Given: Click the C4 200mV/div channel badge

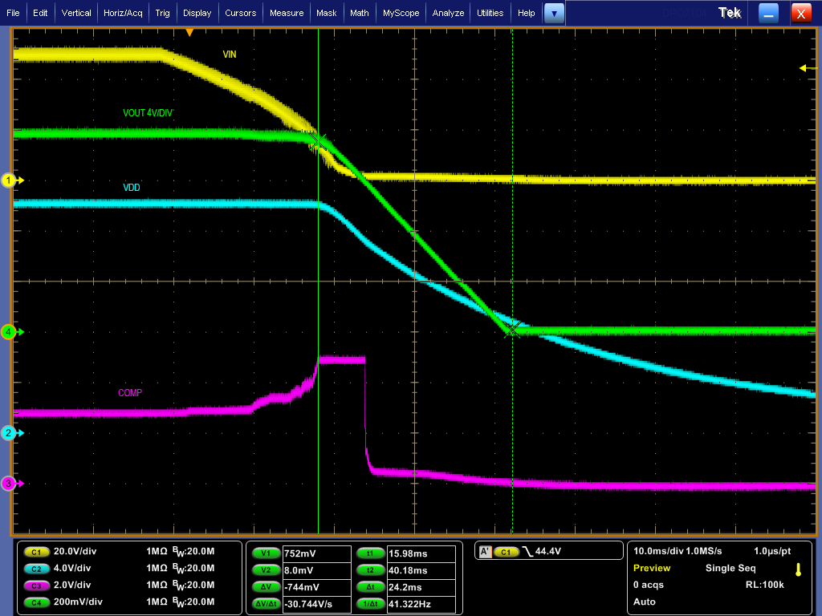Looking at the screenshot, I should click(x=36, y=602).
